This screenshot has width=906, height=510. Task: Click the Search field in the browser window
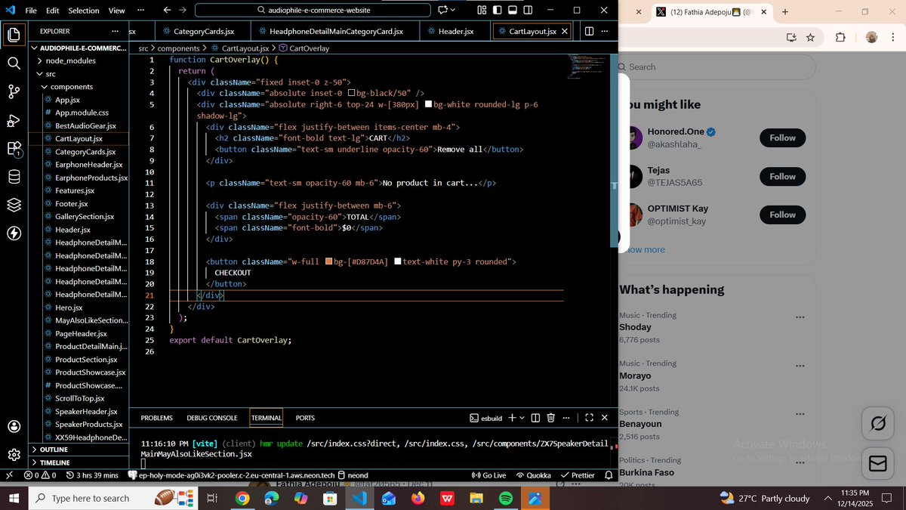[x=716, y=67]
